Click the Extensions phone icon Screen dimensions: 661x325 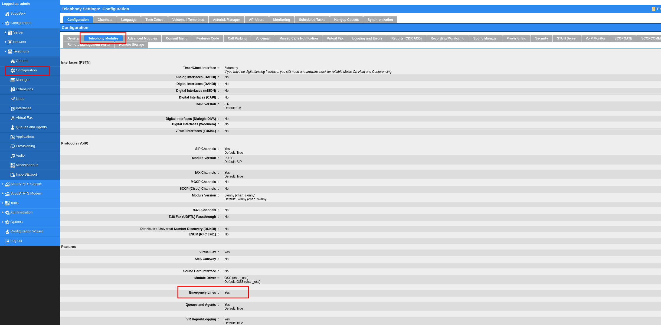(x=13, y=90)
